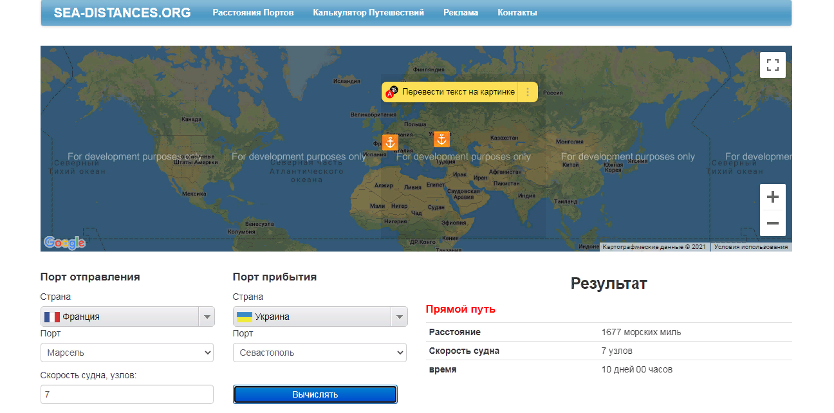
Task: Click the Sevastopol anchor marker on map
Action: point(441,139)
